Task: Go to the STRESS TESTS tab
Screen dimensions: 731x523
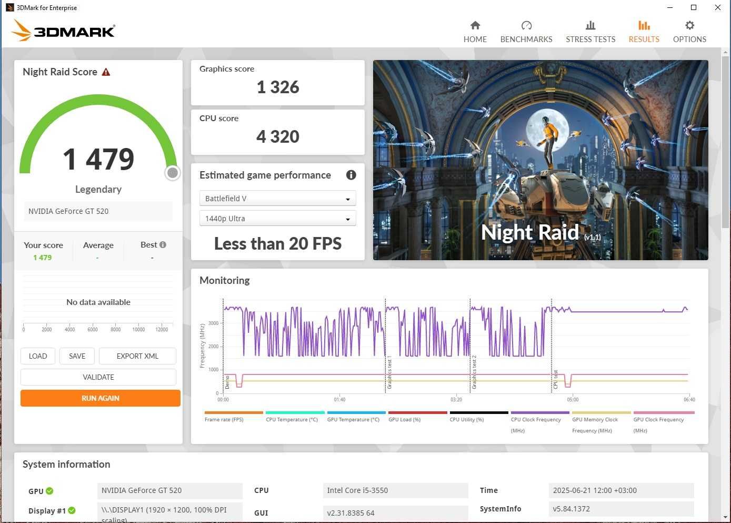Action: point(590,32)
